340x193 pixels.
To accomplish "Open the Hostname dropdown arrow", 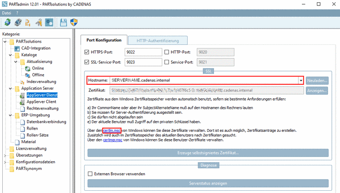I will click(x=301, y=80).
